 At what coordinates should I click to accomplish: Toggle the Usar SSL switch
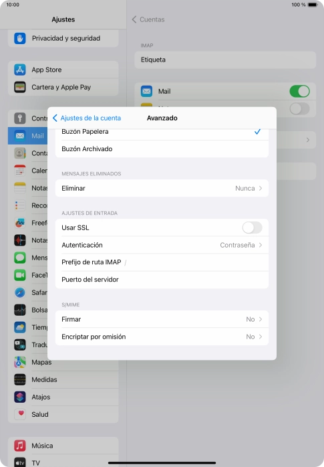click(252, 228)
